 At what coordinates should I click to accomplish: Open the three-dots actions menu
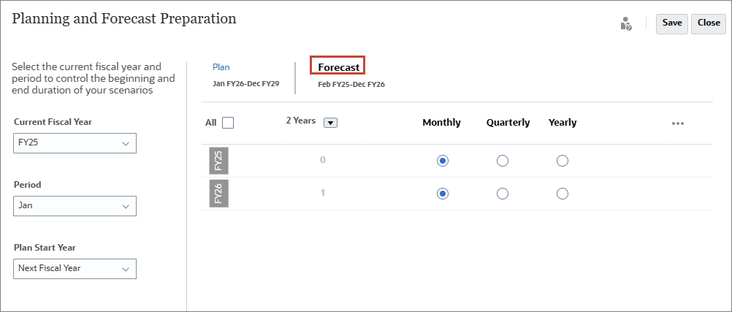(678, 123)
